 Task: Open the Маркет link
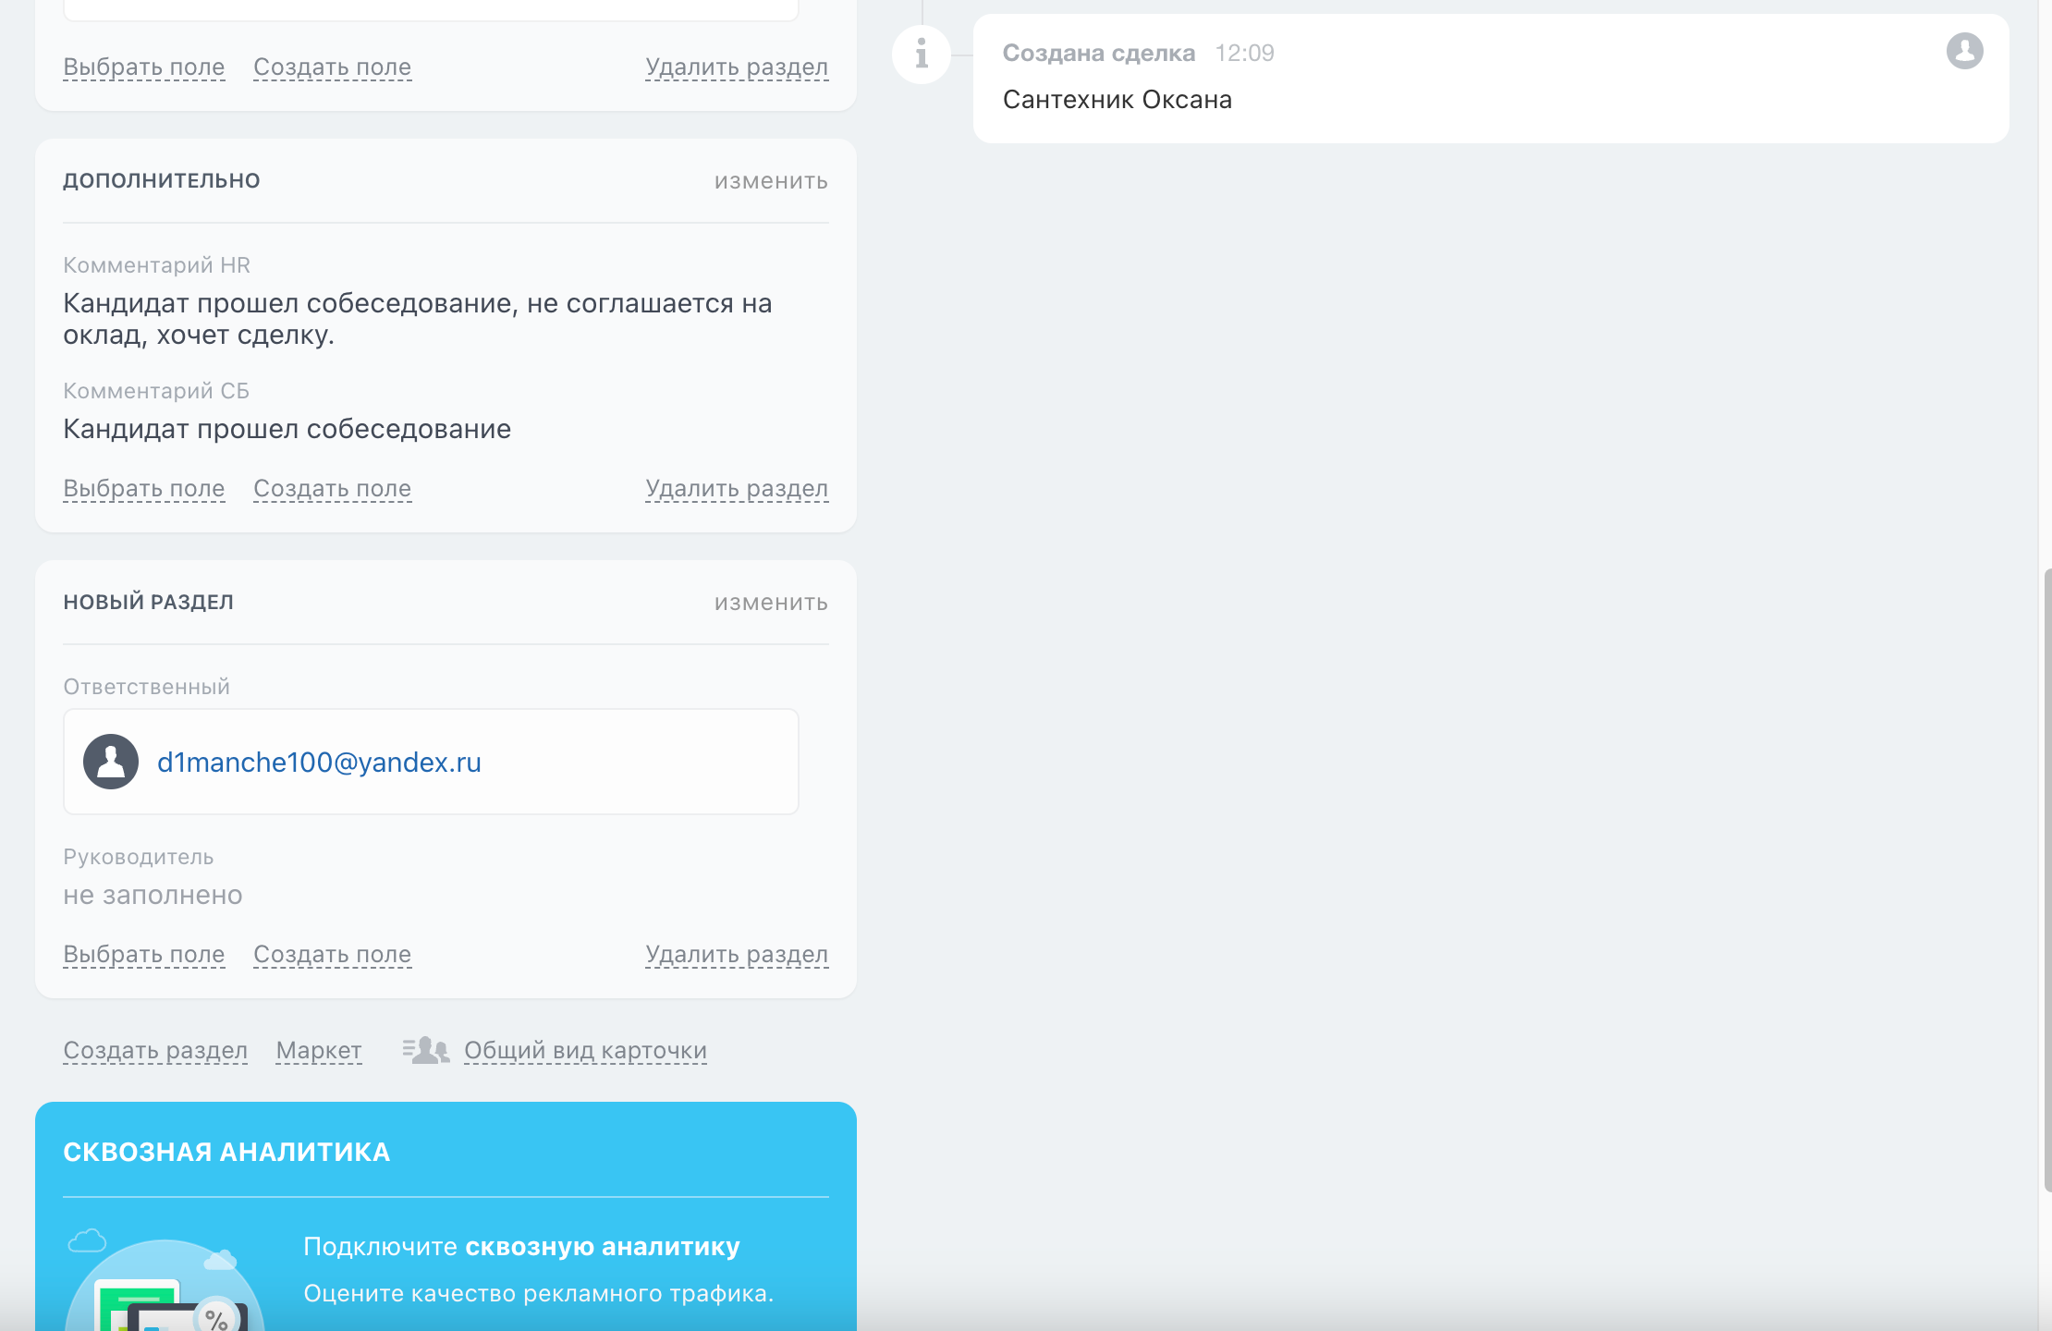(318, 1050)
